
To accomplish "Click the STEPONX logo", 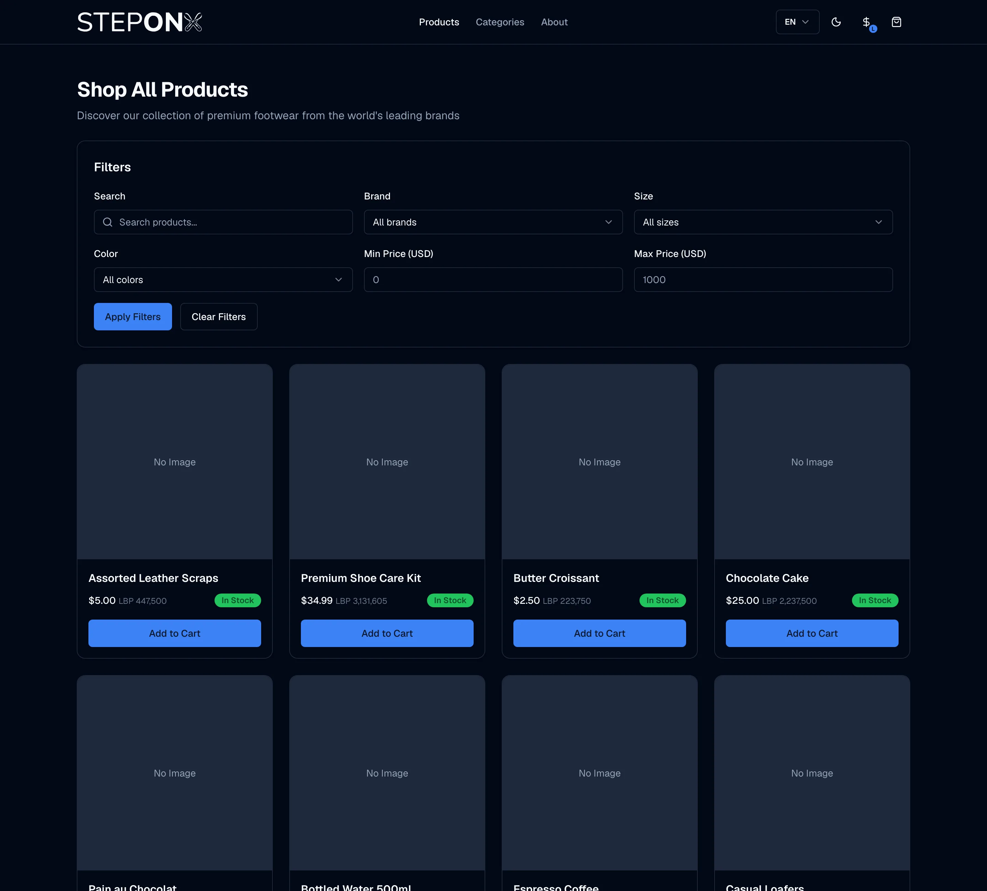I will [x=139, y=22].
